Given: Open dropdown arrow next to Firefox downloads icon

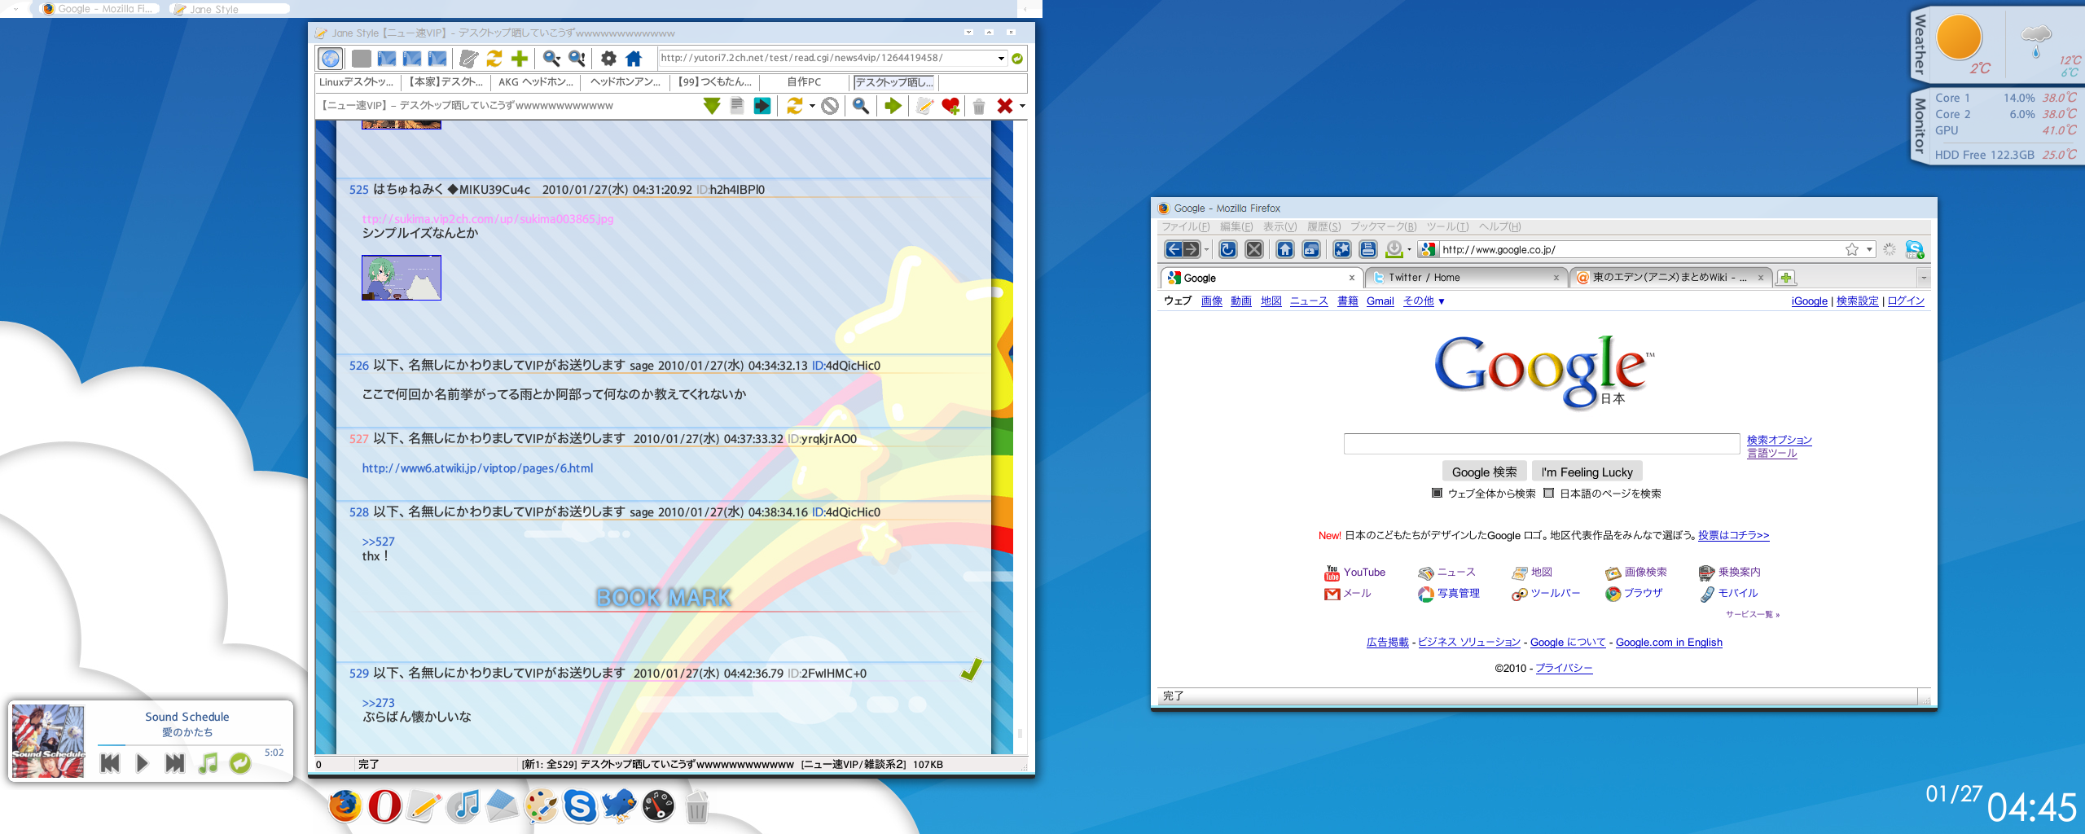Looking at the screenshot, I should tap(1409, 249).
